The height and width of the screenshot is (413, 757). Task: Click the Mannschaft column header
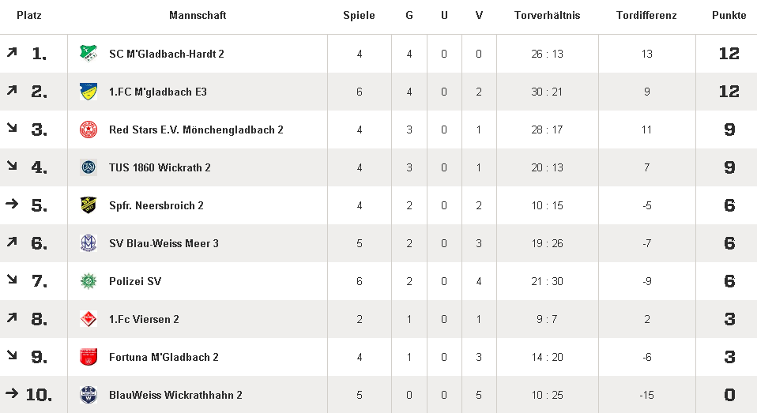click(198, 16)
